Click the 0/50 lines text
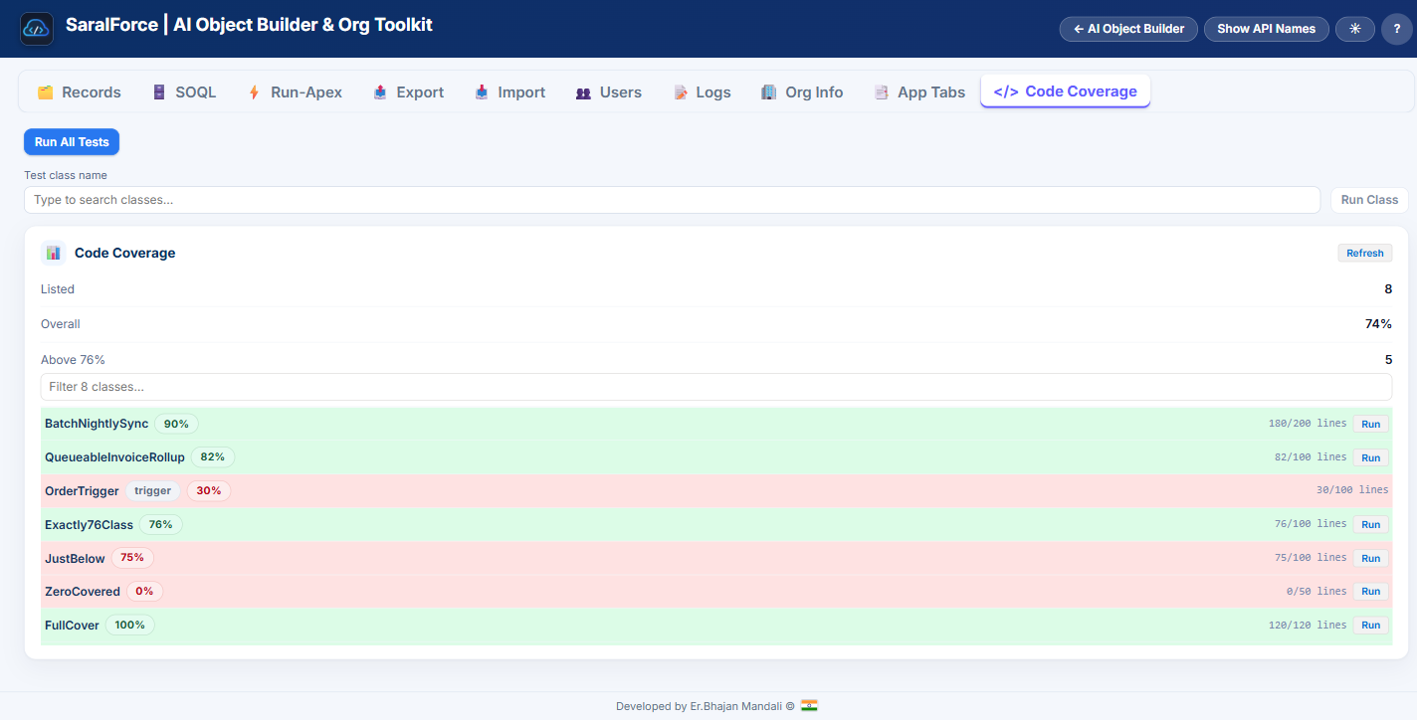This screenshot has height=720, width=1417. pos(1316,592)
